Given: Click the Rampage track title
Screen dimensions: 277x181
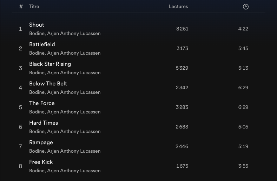Looking at the screenshot, I should (41, 142).
